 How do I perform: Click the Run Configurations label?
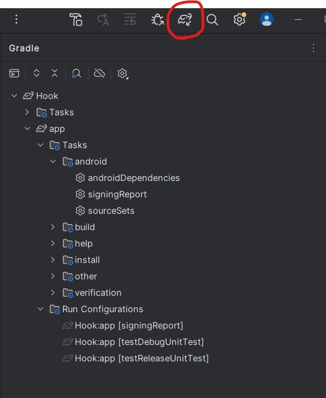point(103,309)
